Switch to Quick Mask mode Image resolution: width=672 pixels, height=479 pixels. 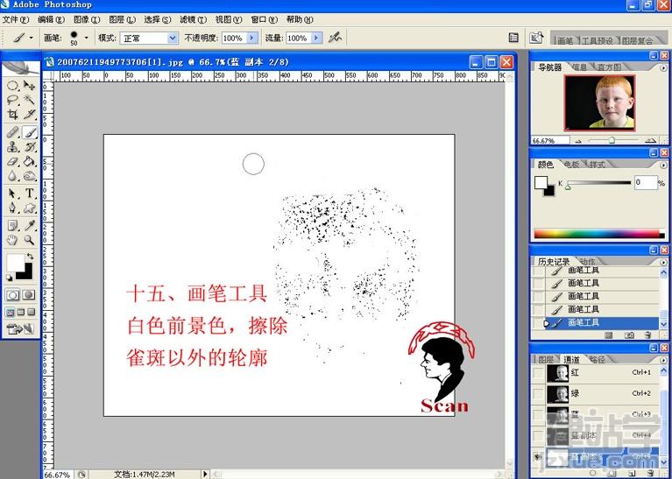tap(29, 295)
